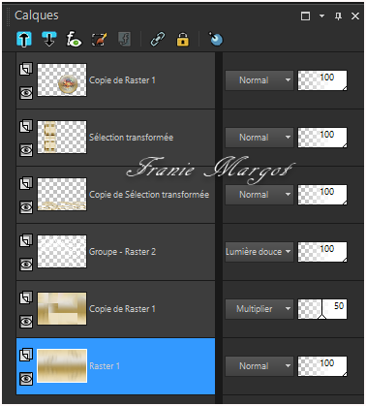Click the Multiplier layer thumbnail
The width and height of the screenshot is (366, 406).
click(62, 308)
